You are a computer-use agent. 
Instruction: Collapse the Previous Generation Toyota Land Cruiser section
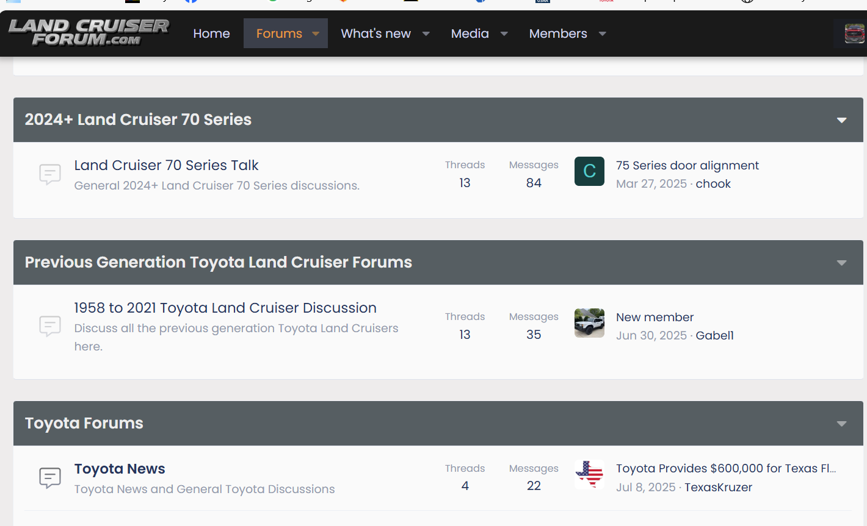point(841,263)
